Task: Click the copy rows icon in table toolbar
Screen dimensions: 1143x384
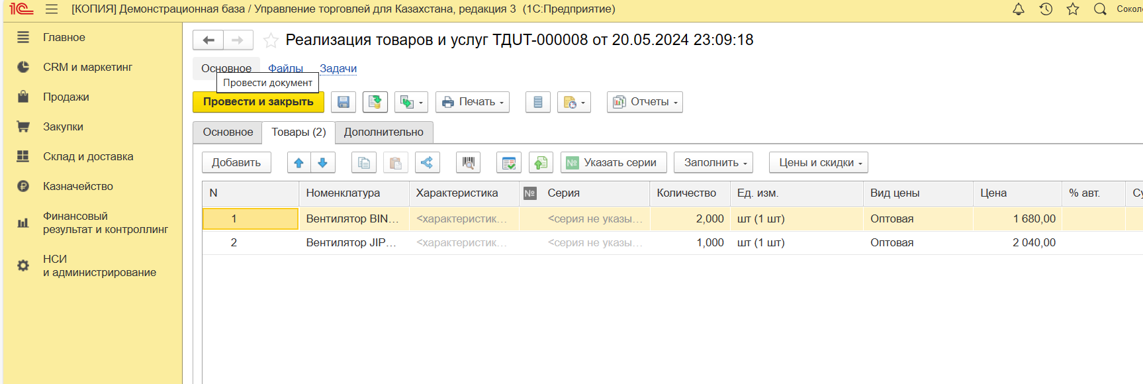Action: click(x=364, y=163)
